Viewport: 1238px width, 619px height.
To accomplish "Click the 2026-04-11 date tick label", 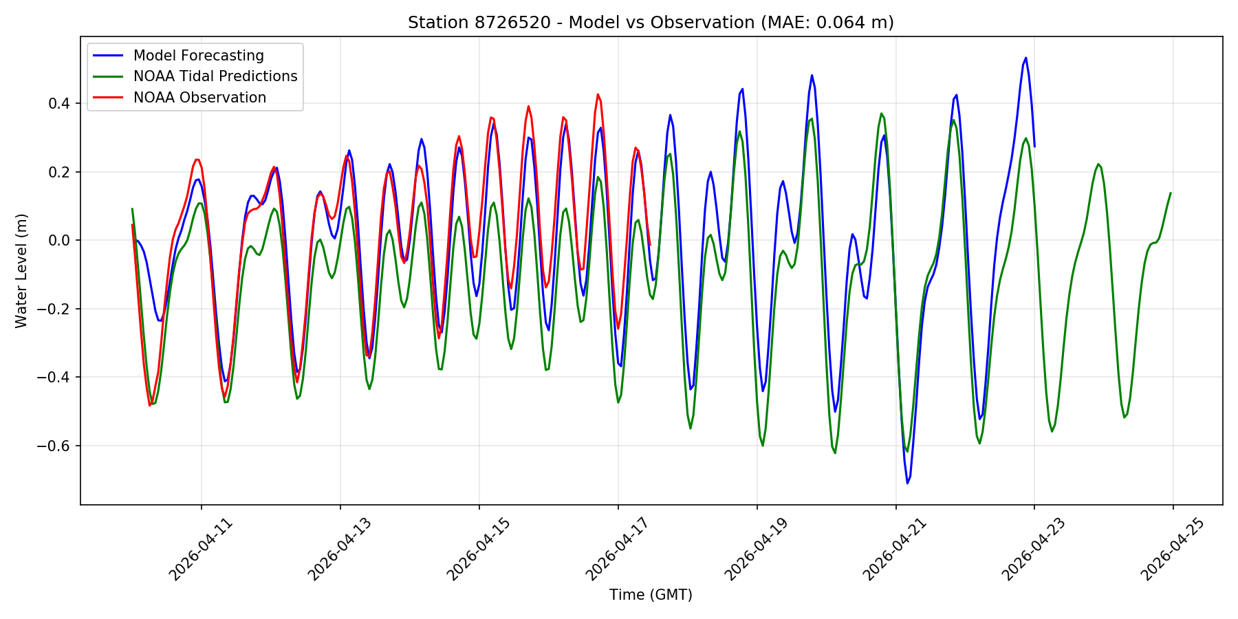I will (202, 549).
